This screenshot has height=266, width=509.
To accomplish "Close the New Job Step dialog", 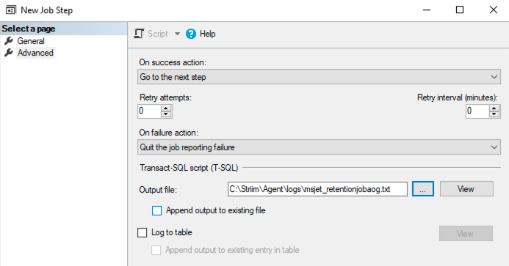I will pyautogui.click(x=494, y=10).
